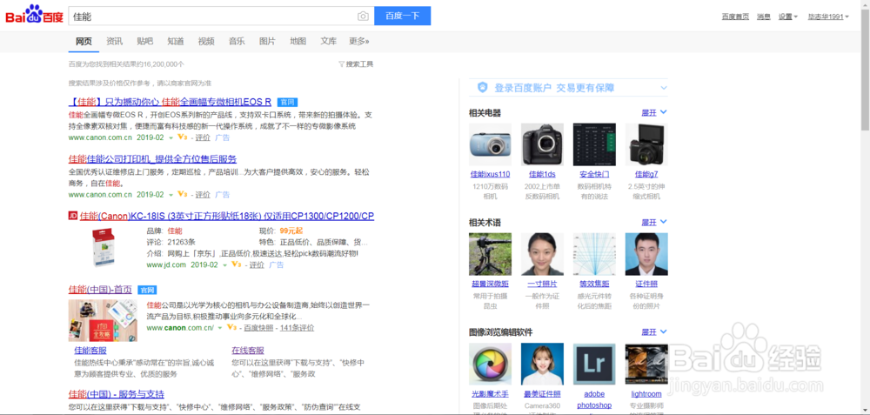Open 佳能g7 camera thumbnail

click(x=646, y=144)
